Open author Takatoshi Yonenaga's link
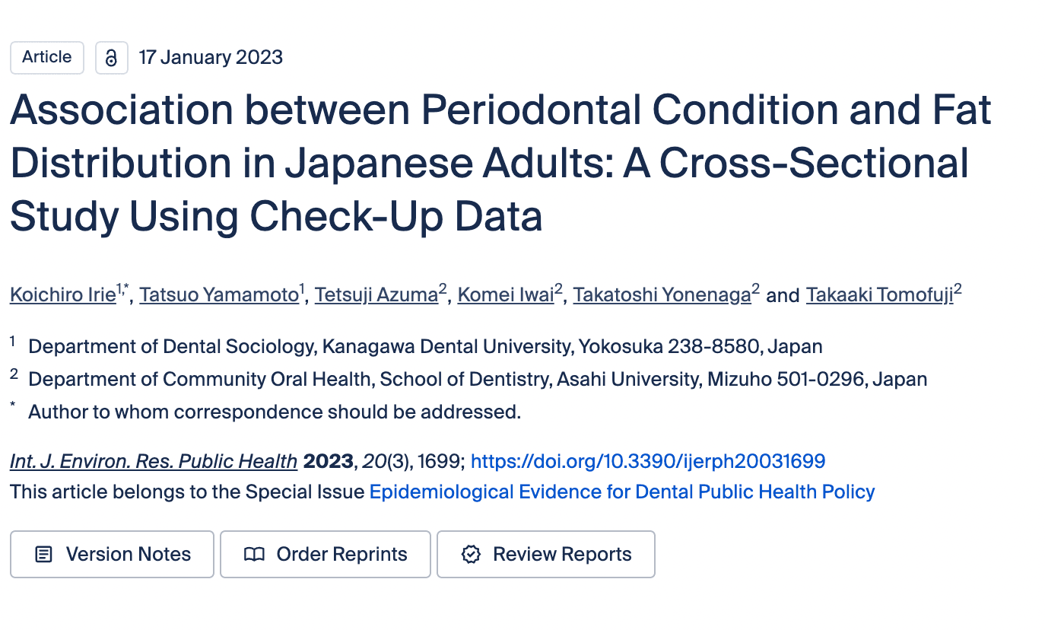Screen dimensions: 1045x630 click(x=662, y=295)
